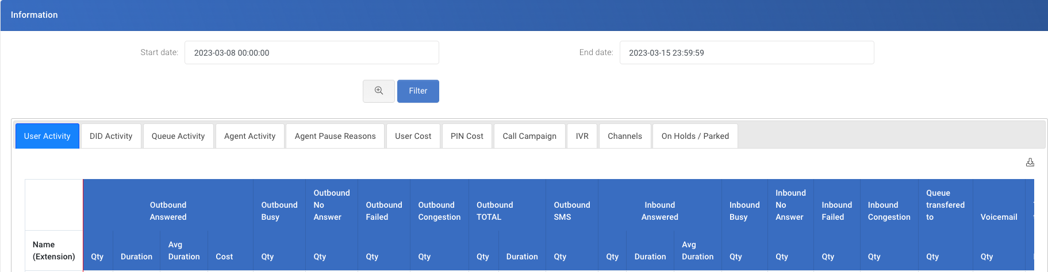Click the magnifier search icon button
Viewport: 1048px width, 272px height.
tap(378, 91)
